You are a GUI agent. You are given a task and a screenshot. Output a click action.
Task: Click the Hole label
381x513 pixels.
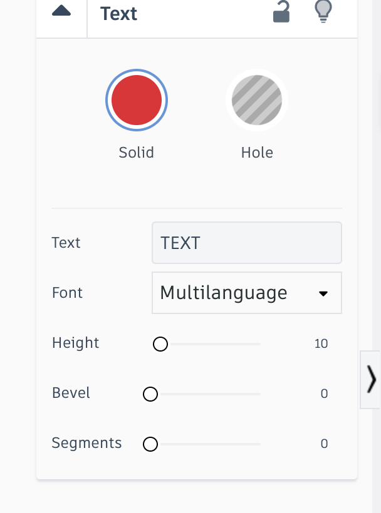[x=257, y=153]
